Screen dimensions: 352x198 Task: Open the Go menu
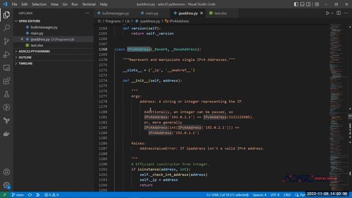(65, 4)
